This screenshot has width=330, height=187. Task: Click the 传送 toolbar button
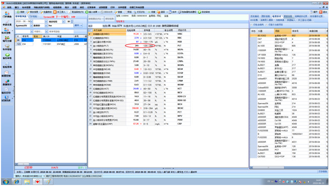pos(151,12)
